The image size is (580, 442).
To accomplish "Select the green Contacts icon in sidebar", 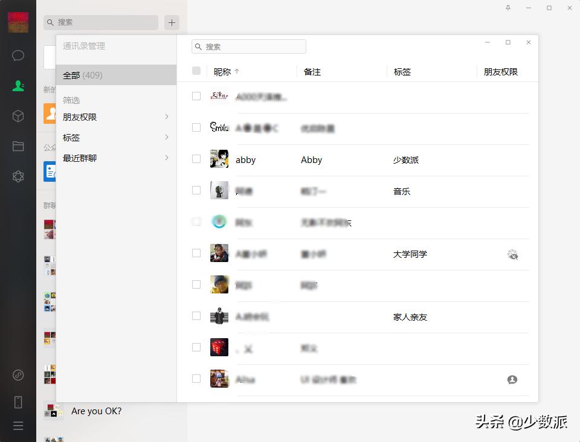I will click(18, 86).
